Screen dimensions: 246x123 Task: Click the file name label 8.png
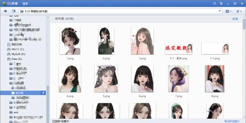coord(215,96)
